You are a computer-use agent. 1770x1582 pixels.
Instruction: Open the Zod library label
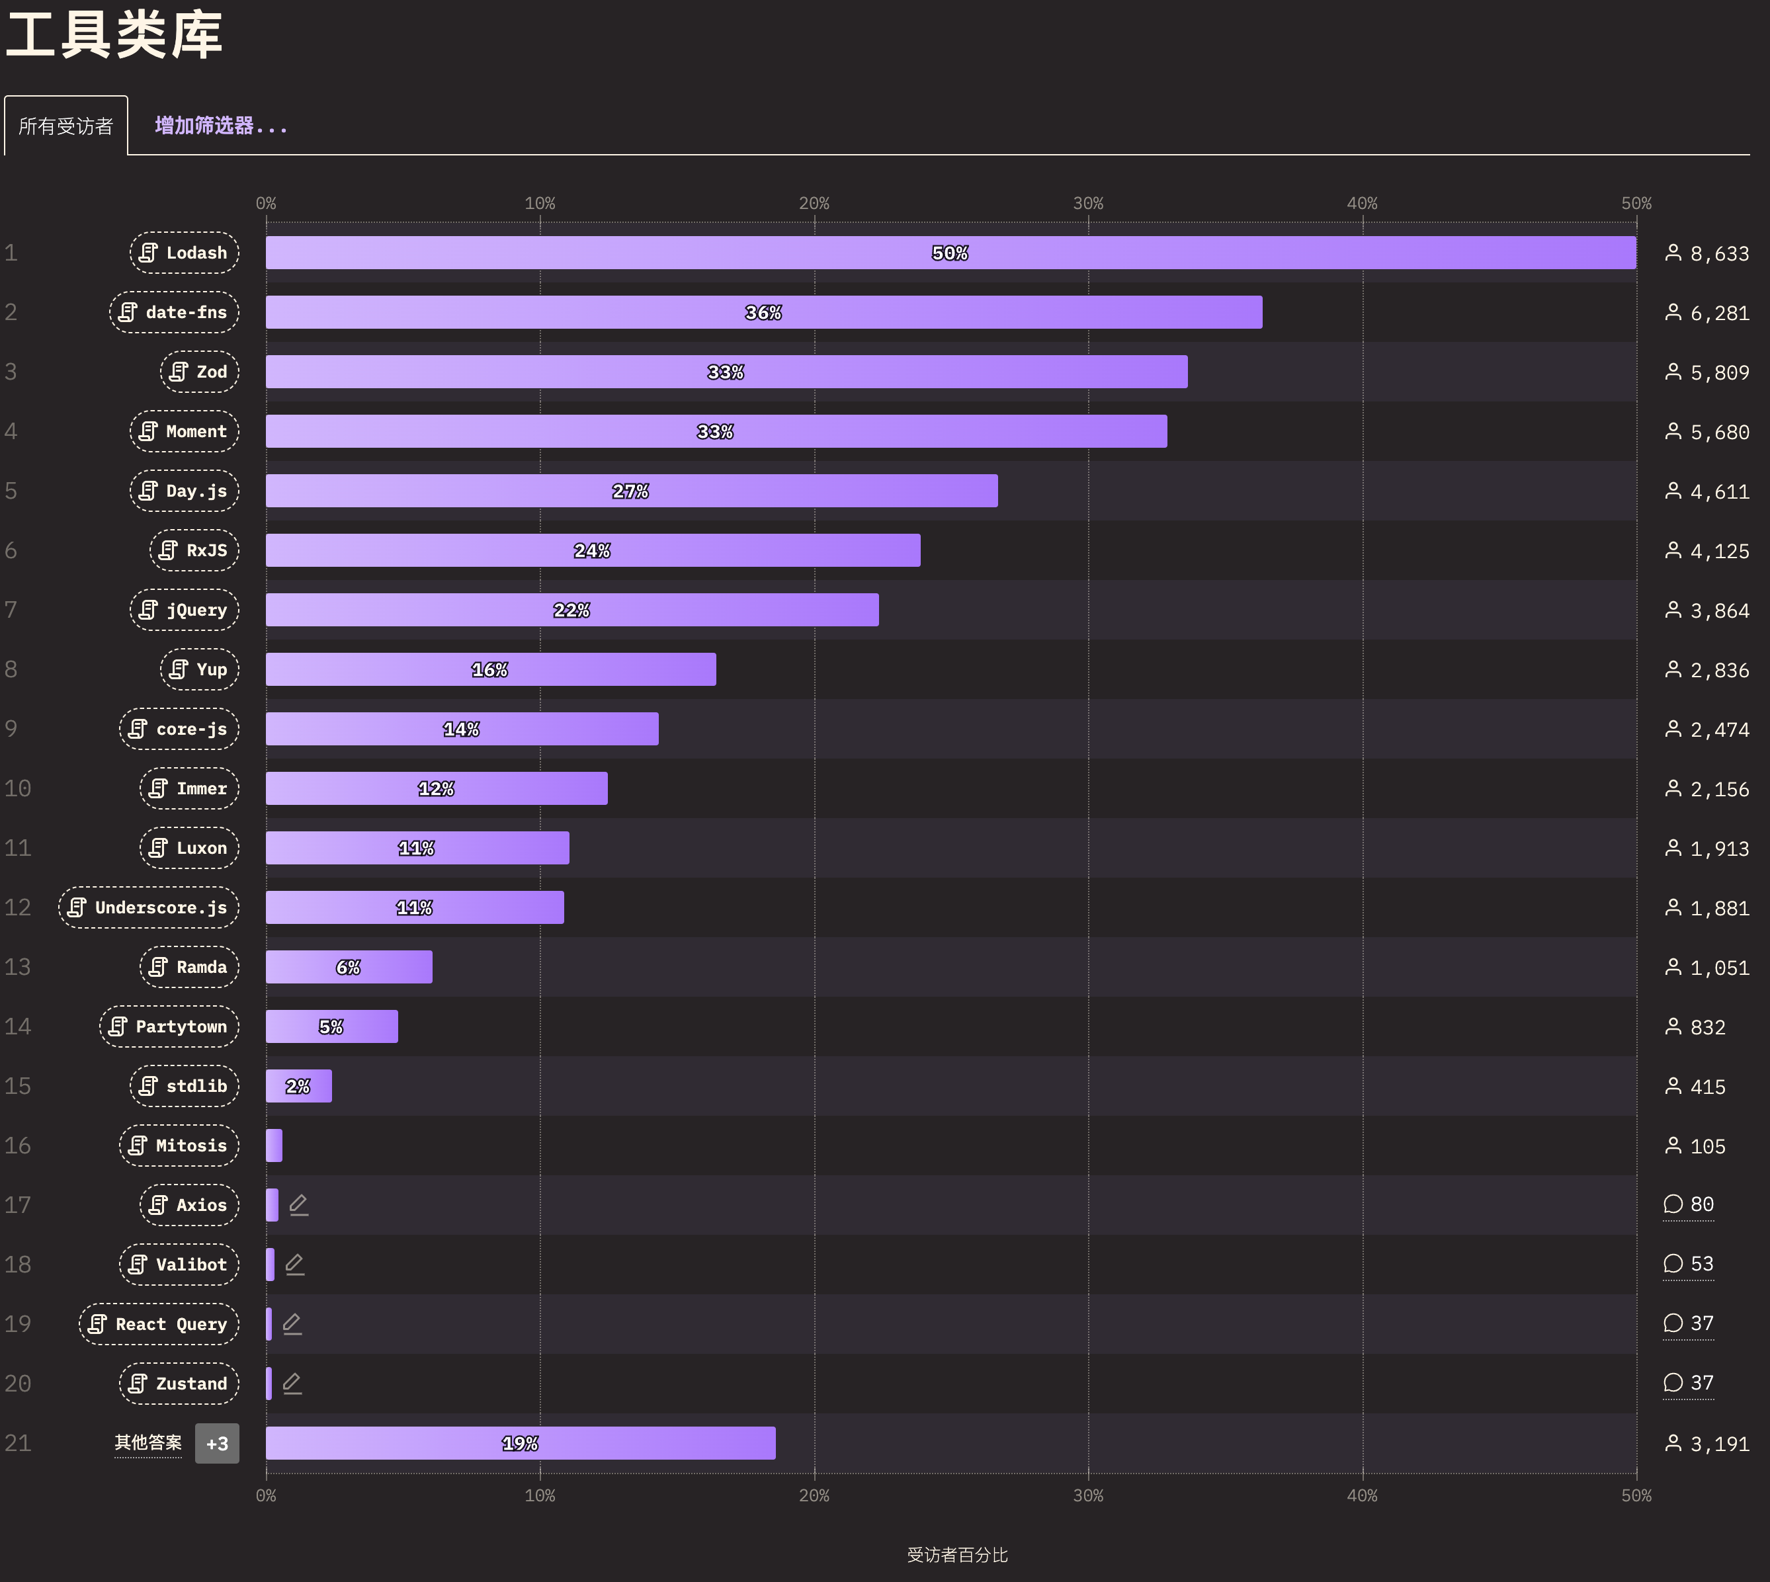tap(199, 372)
